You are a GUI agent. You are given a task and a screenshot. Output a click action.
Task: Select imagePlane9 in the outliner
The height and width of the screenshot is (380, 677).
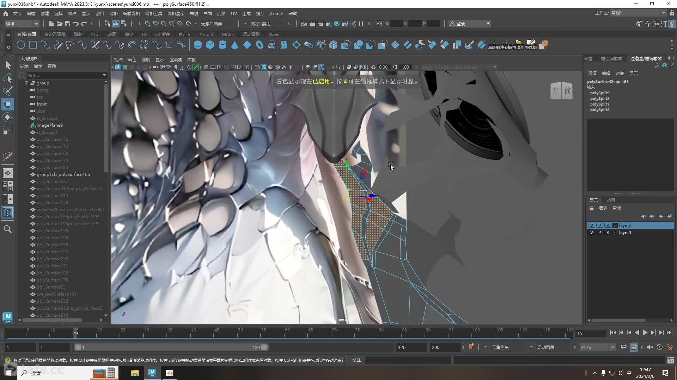click(x=50, y=125)
